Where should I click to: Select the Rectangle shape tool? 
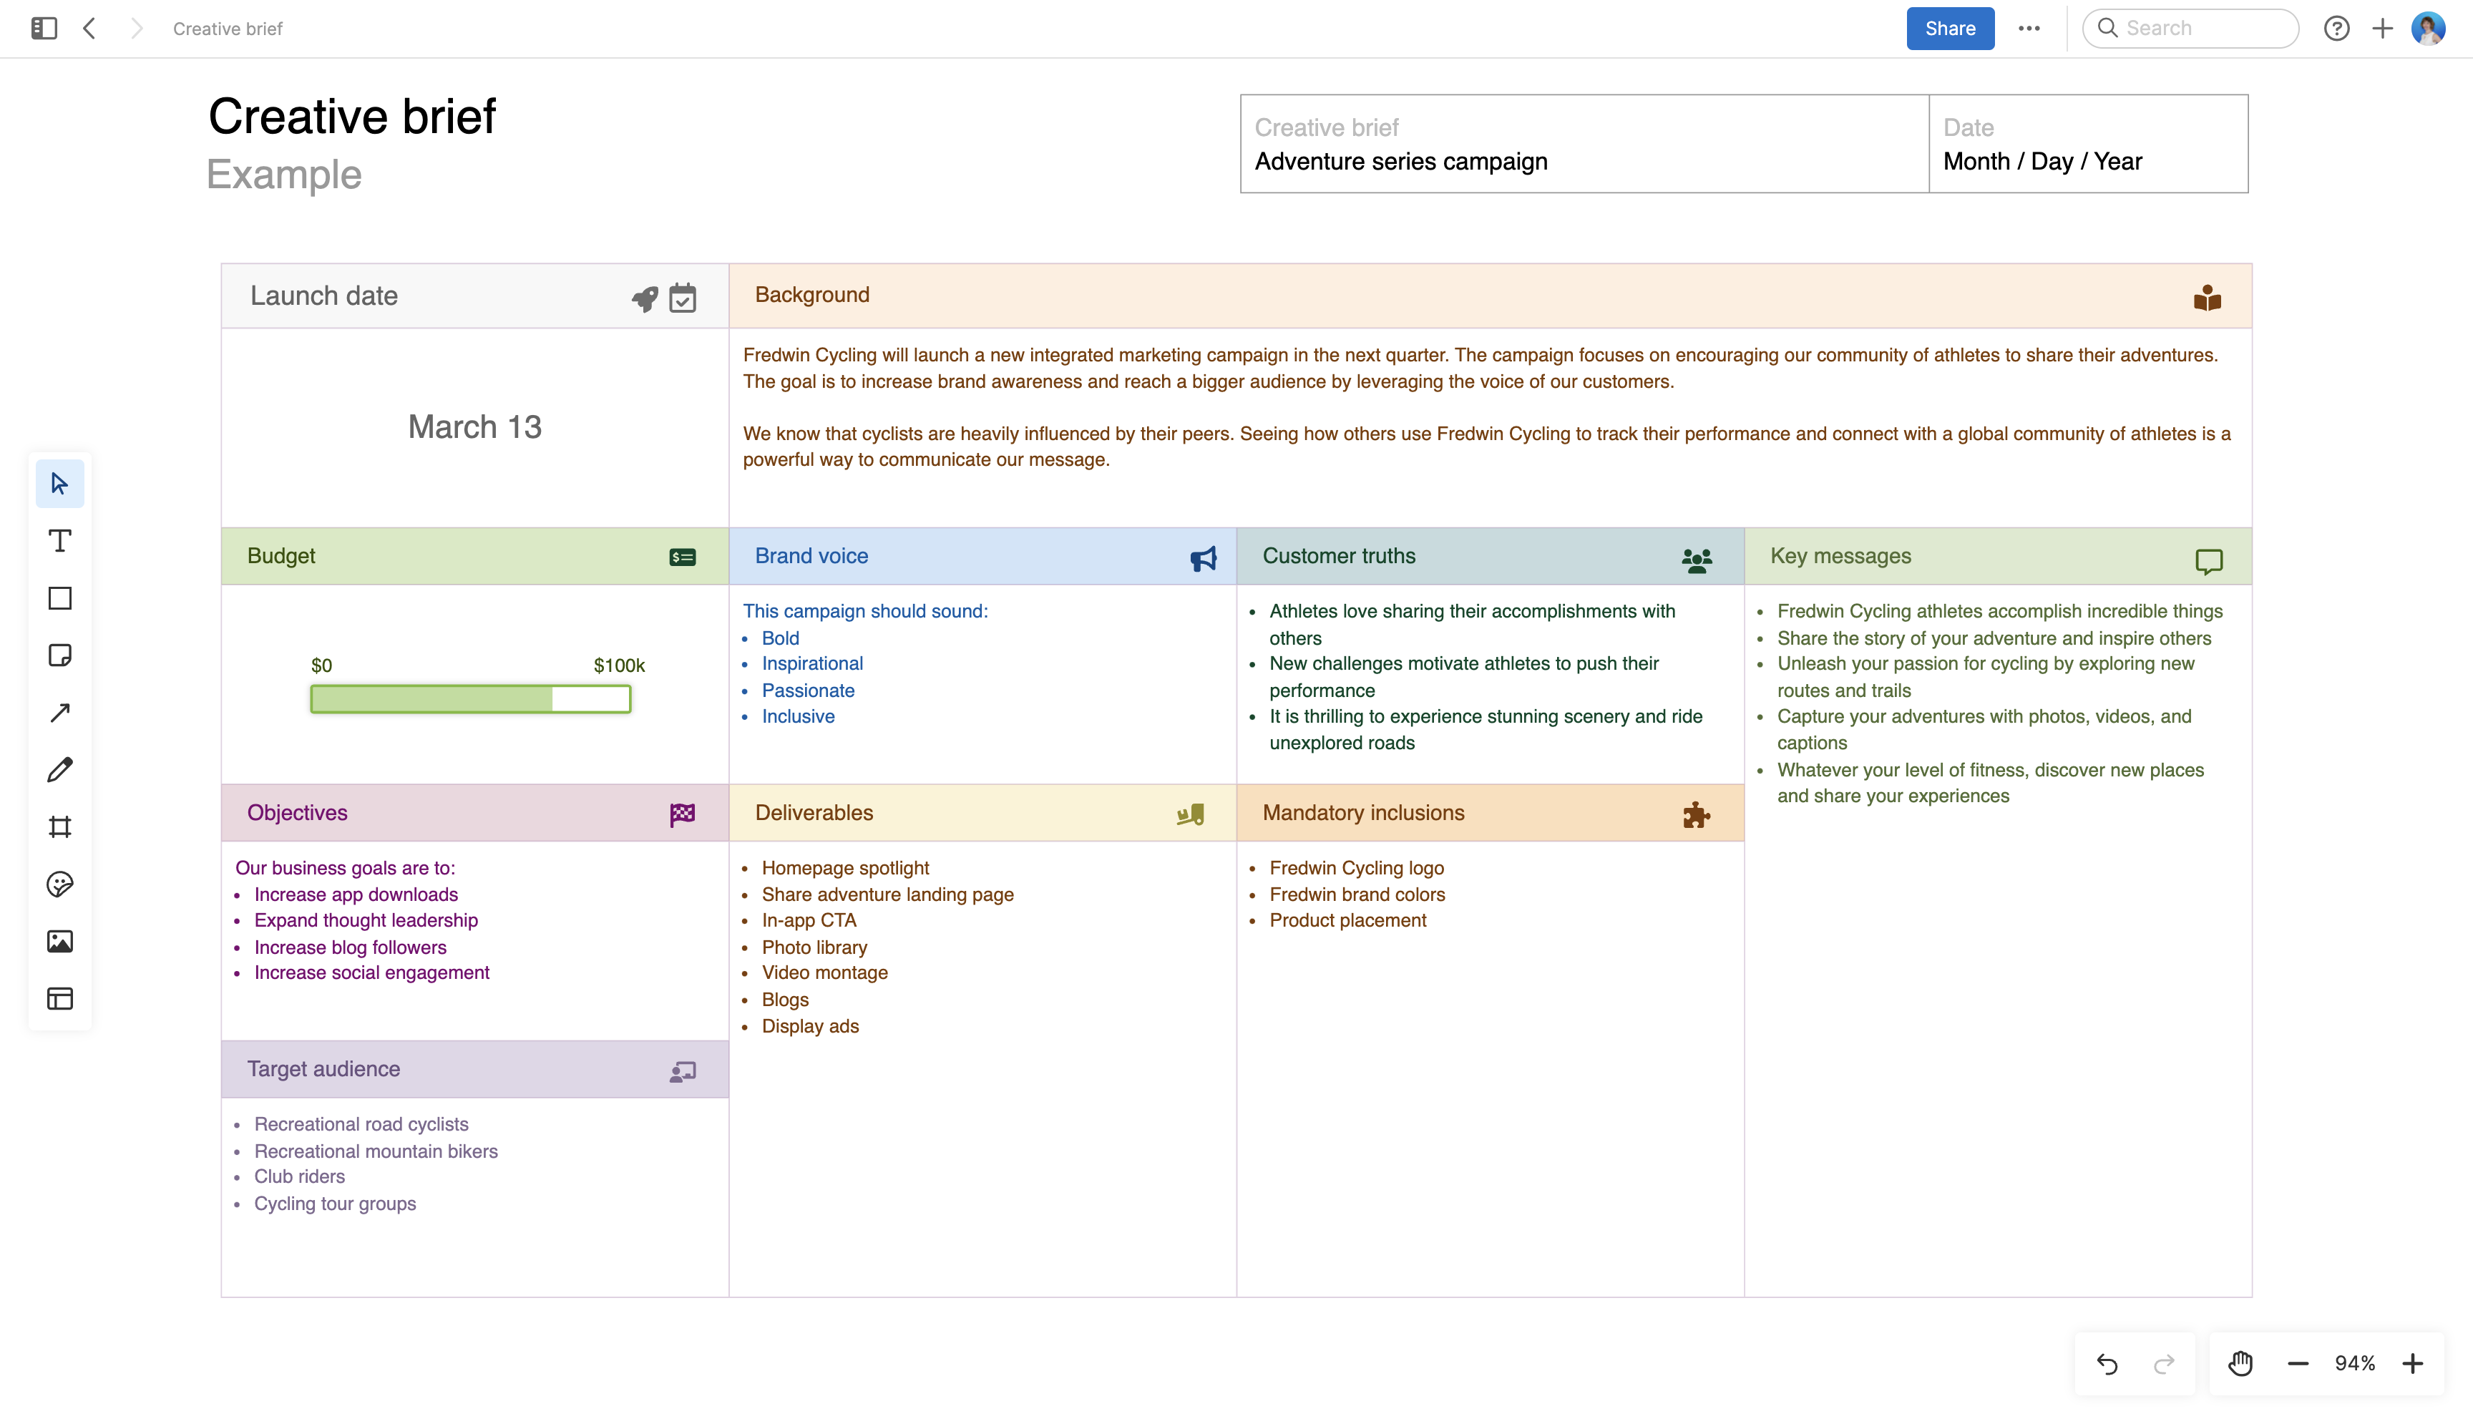[x=59, y=598]
